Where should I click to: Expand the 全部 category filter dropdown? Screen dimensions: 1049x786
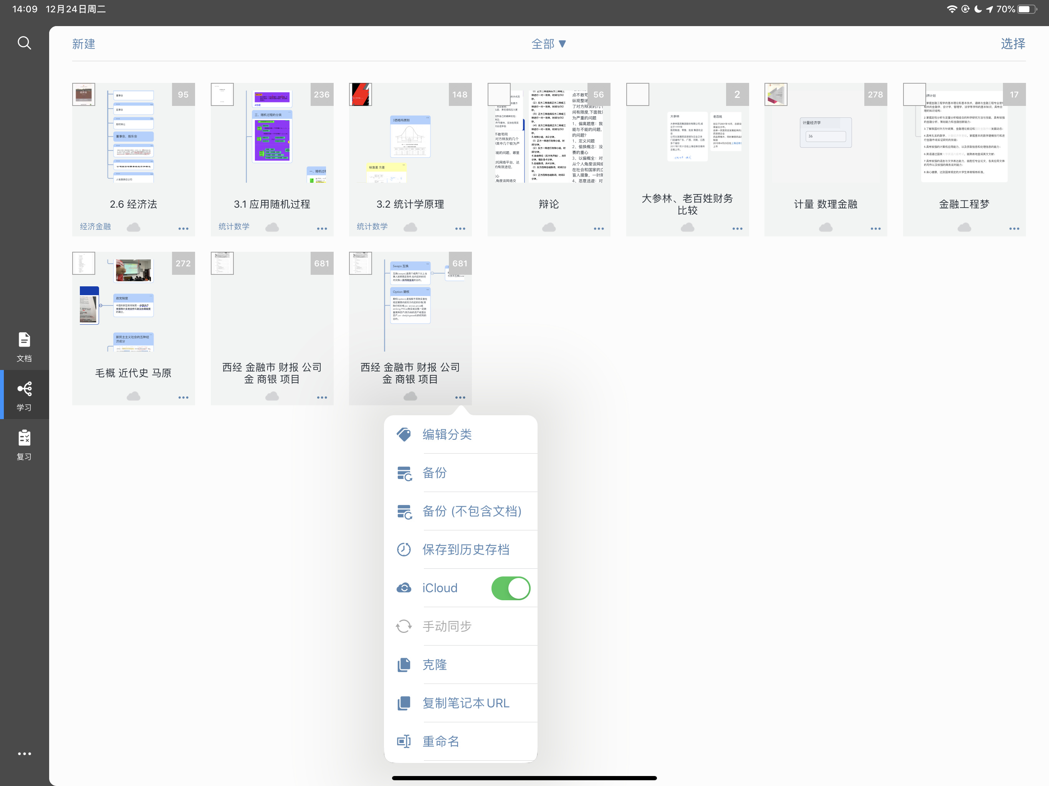coord(549,44)
